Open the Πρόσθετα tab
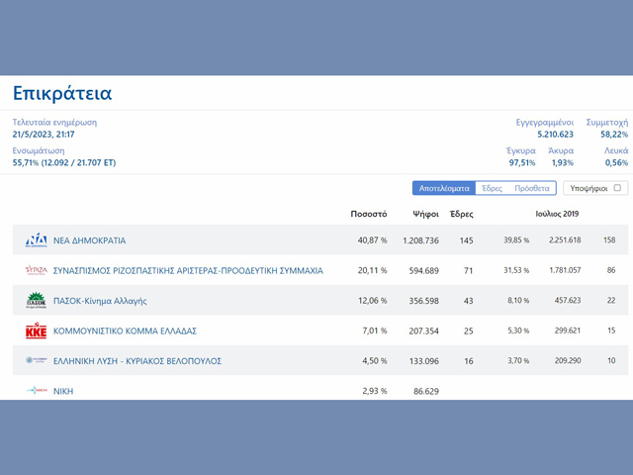This screenshot has width=633, height=475. point(532,188)
